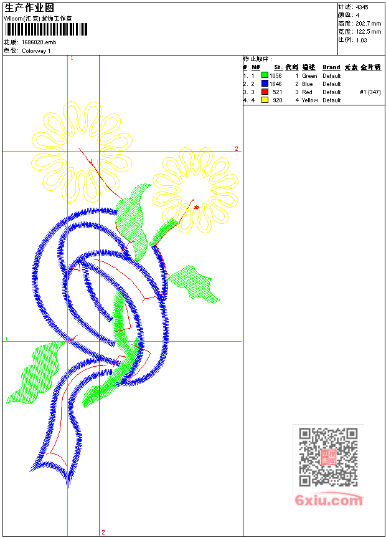Click the green leaf at bottom left
The width and height of the screenshot is (386, 537).
(36, 372)
